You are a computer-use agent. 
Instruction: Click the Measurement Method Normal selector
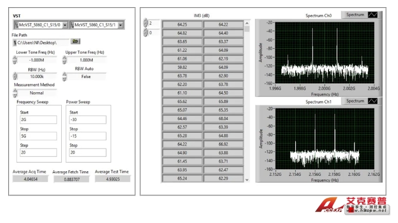coord(37,93)
